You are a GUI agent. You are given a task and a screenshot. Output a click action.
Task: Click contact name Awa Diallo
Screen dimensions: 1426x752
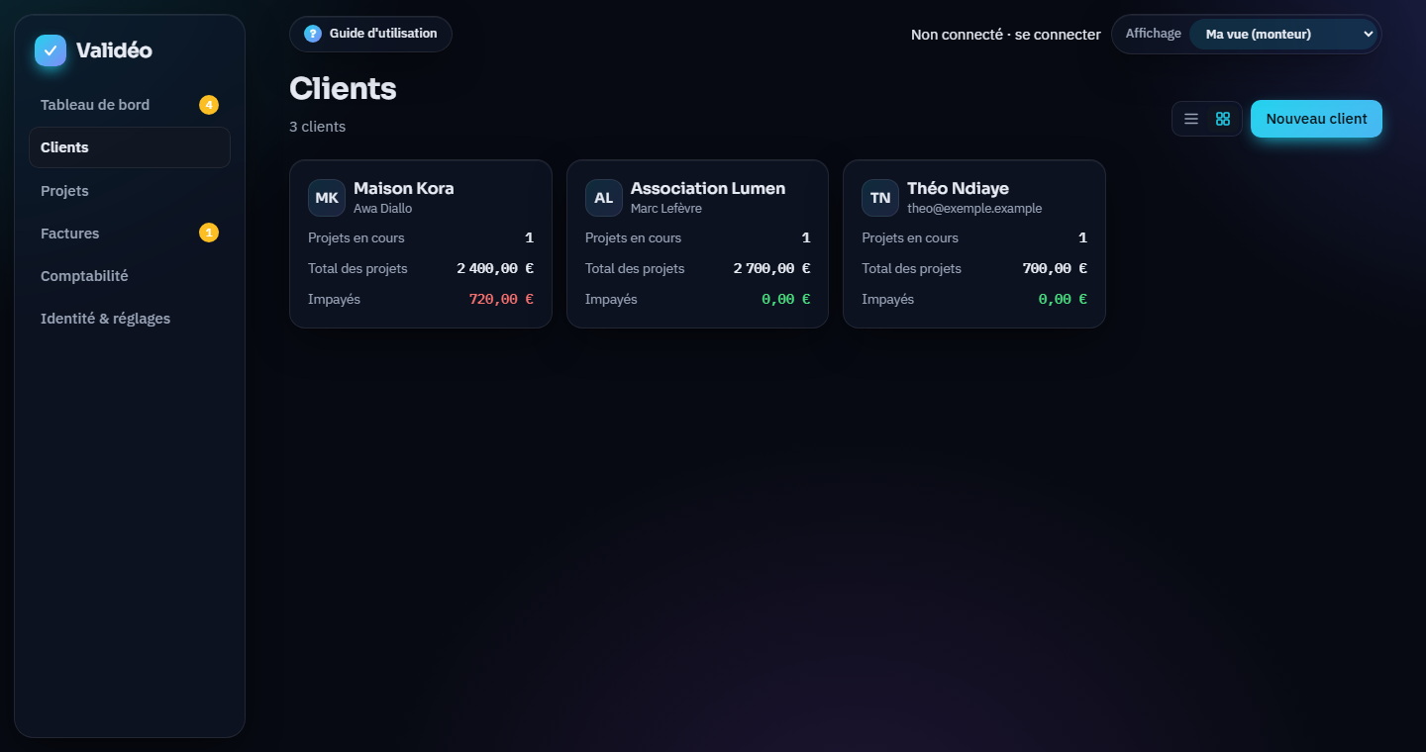click(382, 209)
